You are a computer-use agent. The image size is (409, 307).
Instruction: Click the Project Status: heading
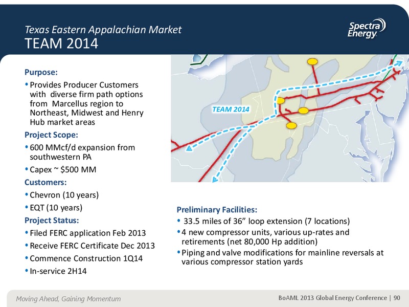(52, 221)
